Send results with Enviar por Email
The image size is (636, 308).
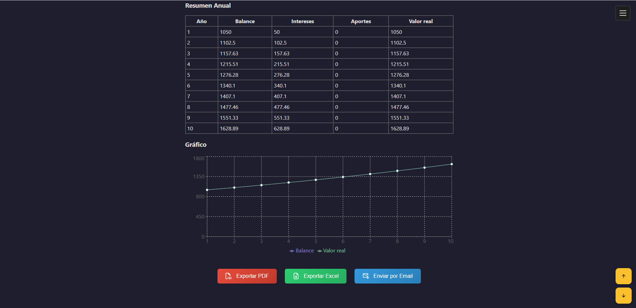tap(387, 276)
